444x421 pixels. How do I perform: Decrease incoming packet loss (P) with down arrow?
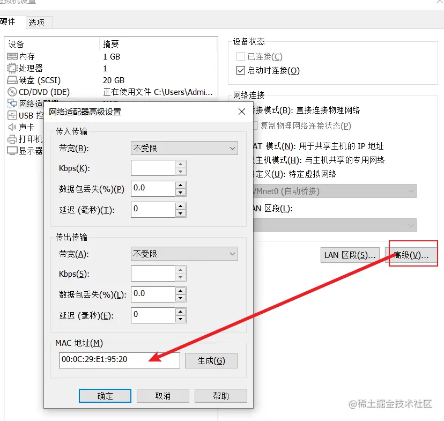pyautogui.click(x=180, y=193)
